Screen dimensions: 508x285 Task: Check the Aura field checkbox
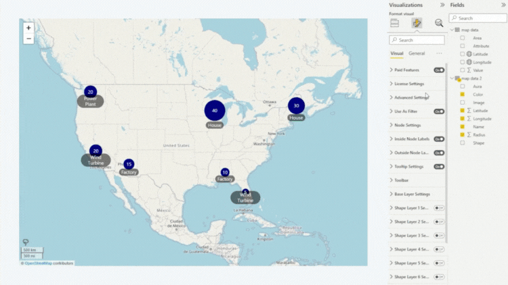pos(463,86)
